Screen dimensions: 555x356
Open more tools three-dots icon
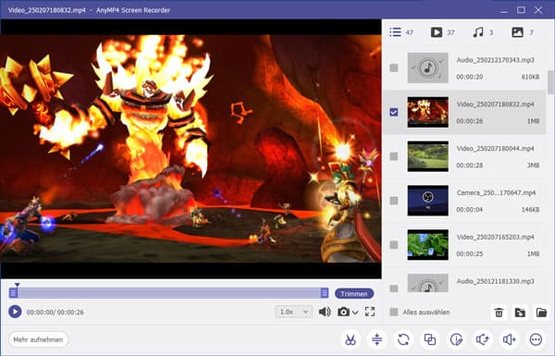click(536, 339)
